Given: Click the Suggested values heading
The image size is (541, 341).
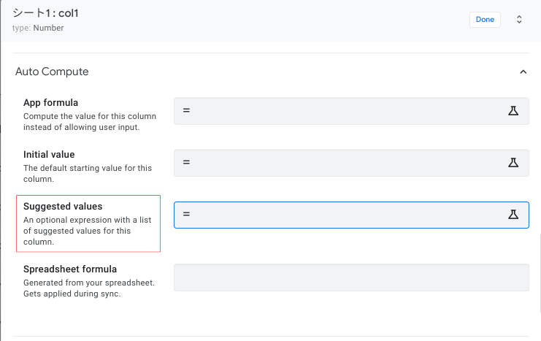Looking at the screenshot, I should (x=63, y=206).
